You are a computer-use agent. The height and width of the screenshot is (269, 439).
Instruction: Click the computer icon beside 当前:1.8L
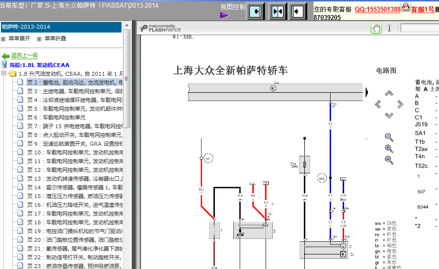coord(4,64)
